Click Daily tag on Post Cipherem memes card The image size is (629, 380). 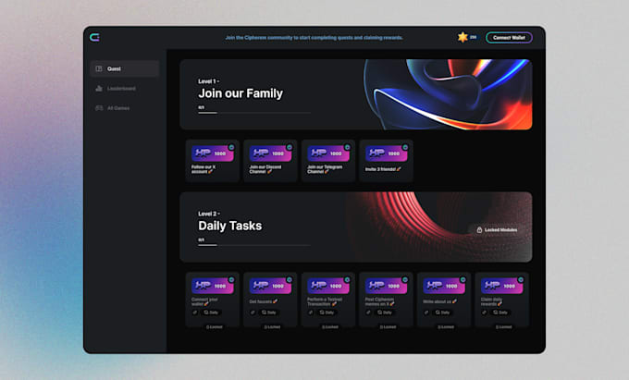[x=384, y=313]
